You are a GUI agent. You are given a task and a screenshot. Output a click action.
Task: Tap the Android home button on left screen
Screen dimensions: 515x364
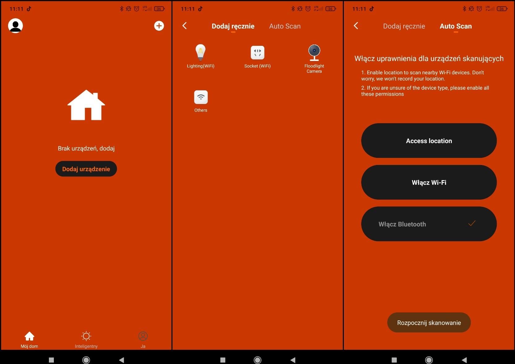coord(86,360)
